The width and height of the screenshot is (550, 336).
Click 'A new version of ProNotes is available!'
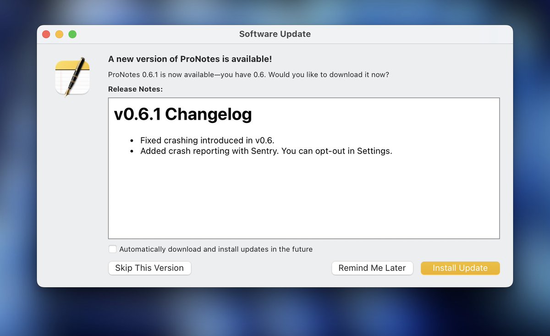(190, 59)
